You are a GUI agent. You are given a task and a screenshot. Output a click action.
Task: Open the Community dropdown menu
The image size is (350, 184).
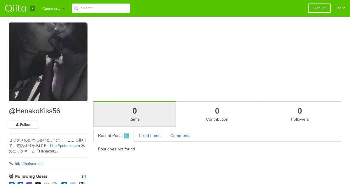(53, 8)
